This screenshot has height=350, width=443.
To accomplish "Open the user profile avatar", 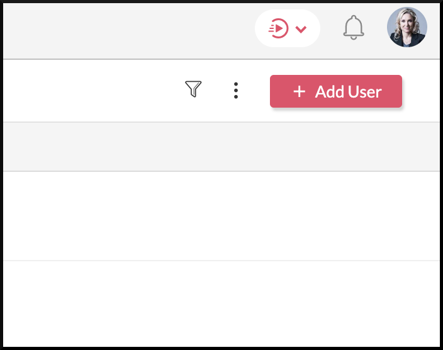I will [407, 28].
